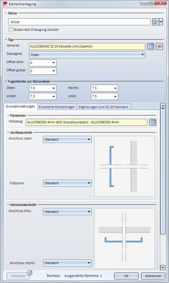169x283 pixels.
Task: Open Ergänzungen zum SZ-20-Standard tab
Action: point(104,107)
